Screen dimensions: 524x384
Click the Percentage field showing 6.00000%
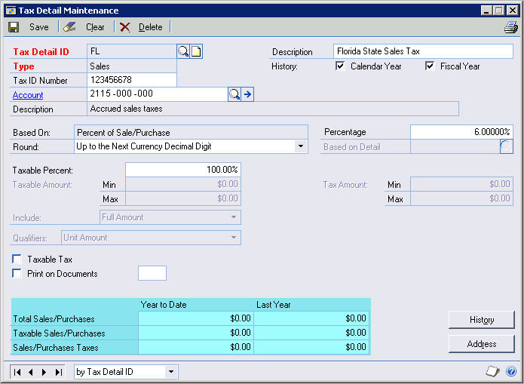click(x=461, y=132)
